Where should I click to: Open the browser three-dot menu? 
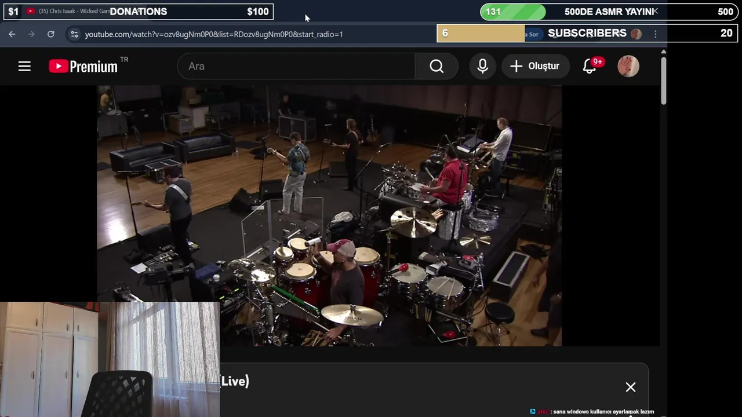click(656, 34)
